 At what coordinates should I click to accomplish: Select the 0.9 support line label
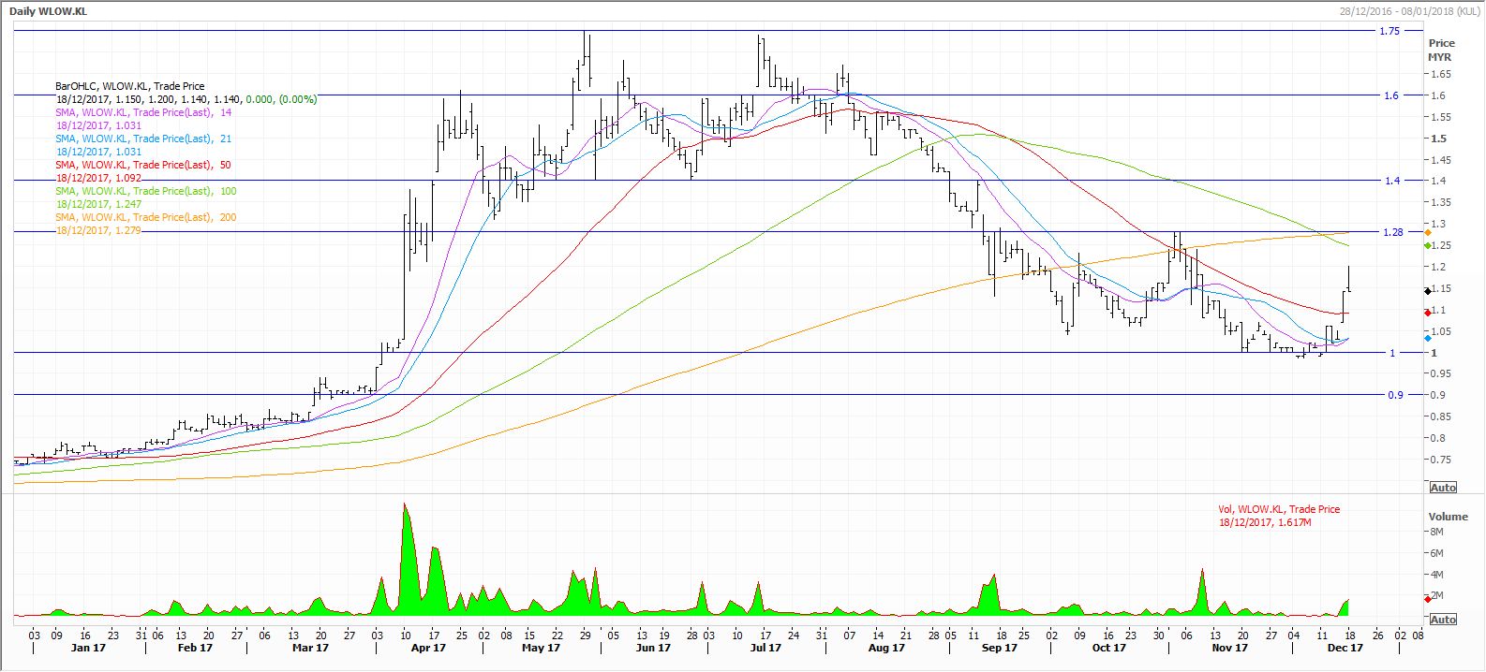pos(1395,395)
